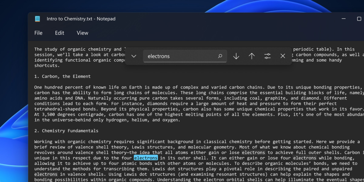The height and width of the screenshot is (182, 364).
Task: Click 'One hundred percent' at paragraph start
Action: 57,87
